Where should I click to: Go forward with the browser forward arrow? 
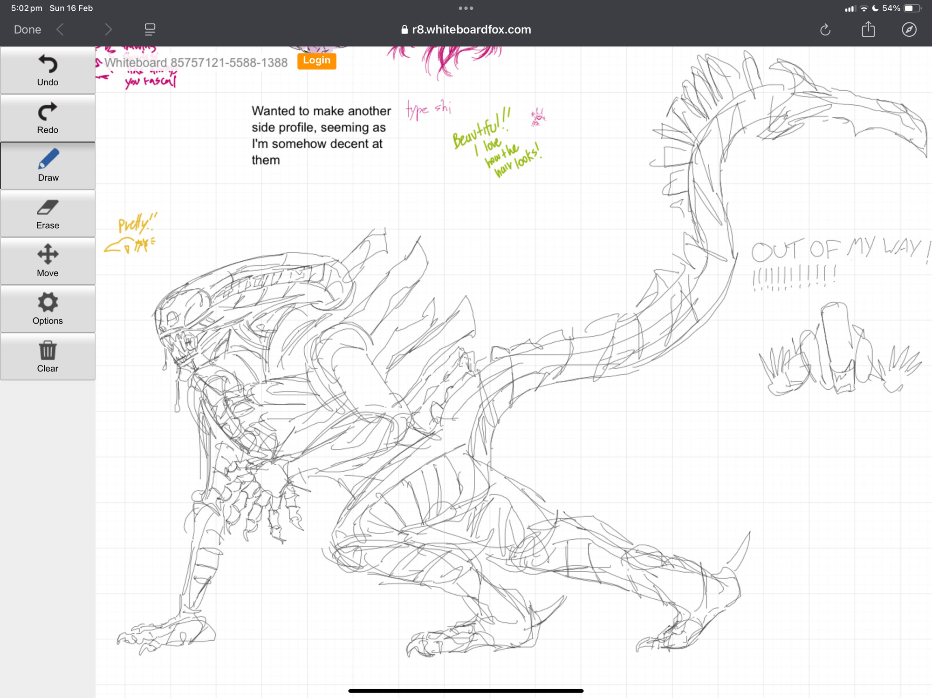tap(108, 30)
